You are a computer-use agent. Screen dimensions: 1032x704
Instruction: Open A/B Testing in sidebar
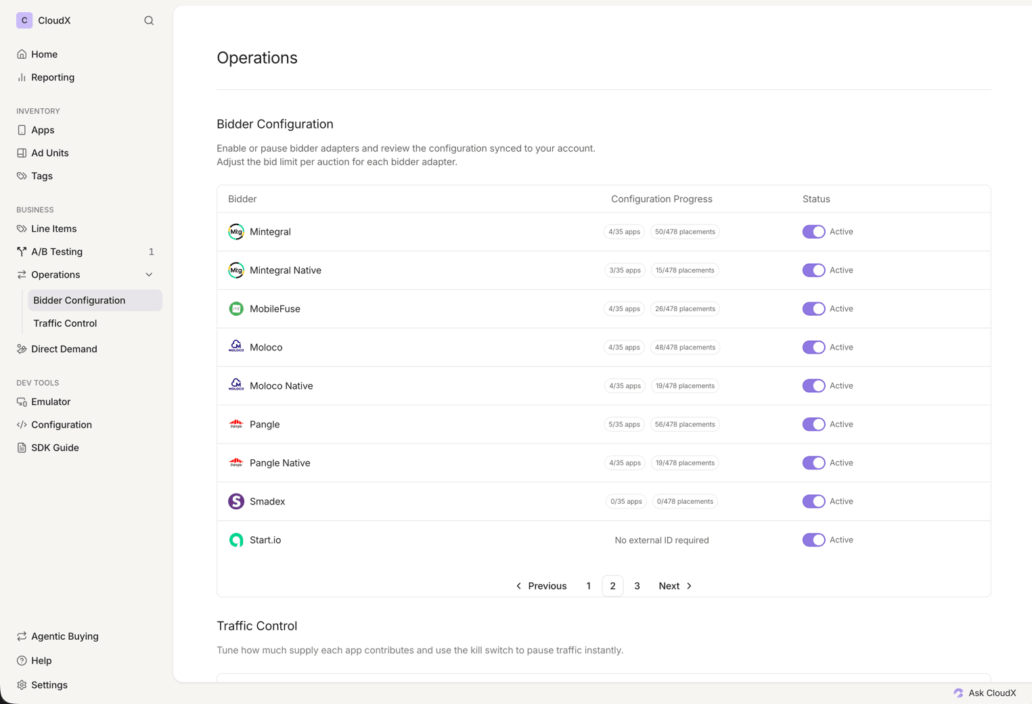[x=86, y=252]
